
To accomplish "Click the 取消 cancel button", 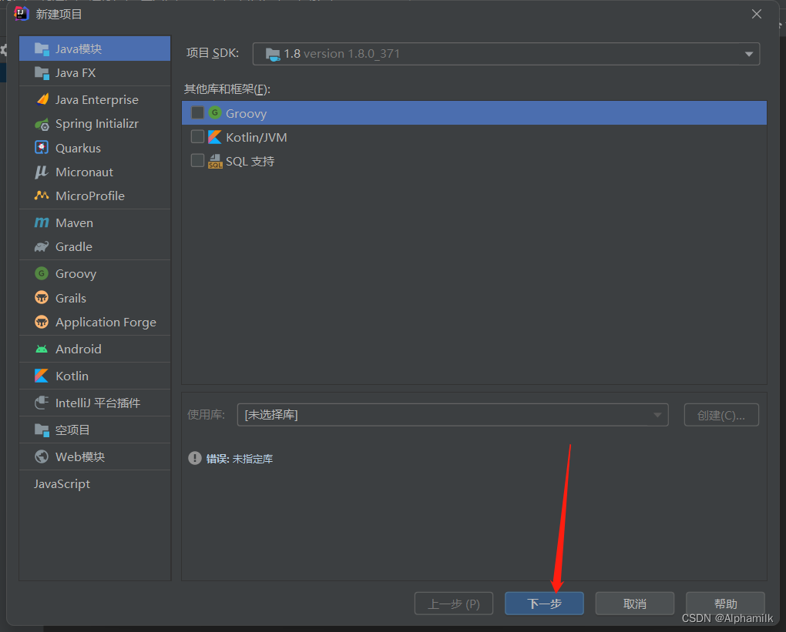I will click(x=635, y=604).
